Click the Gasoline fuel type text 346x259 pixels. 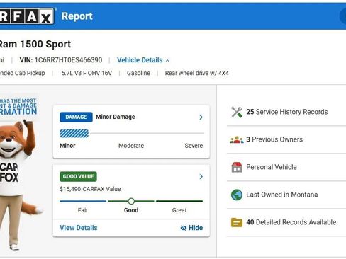tap(138, 73)
